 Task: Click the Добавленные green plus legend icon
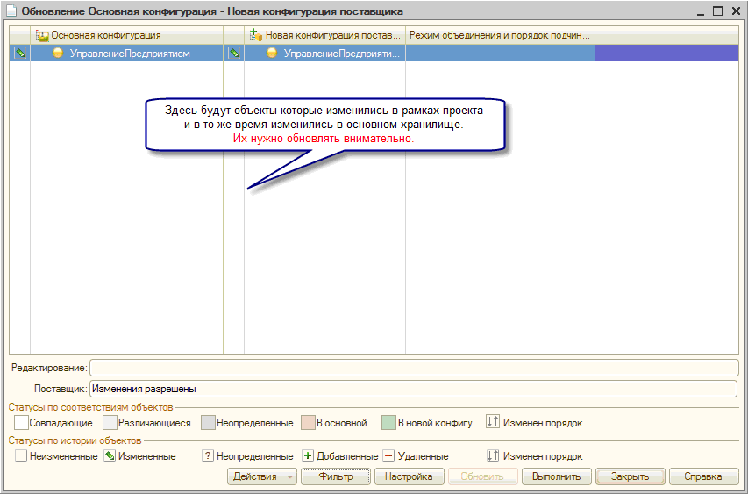click(308, 456)
